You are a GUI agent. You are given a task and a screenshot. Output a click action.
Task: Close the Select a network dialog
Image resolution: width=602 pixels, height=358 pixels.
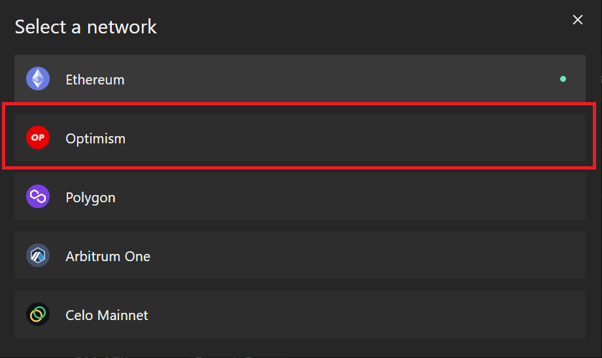[x=577, y=20]
